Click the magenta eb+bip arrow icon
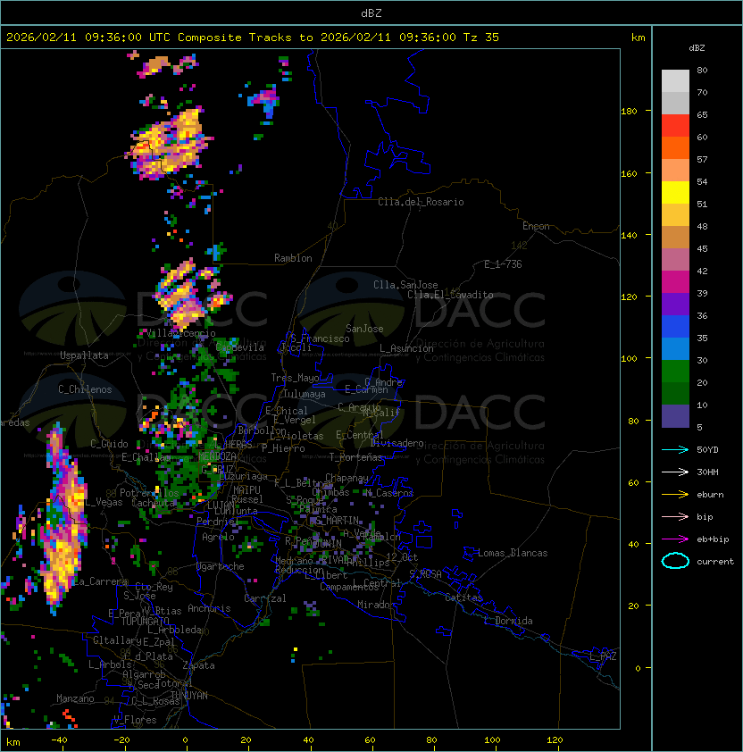 (x=675, y=539)
